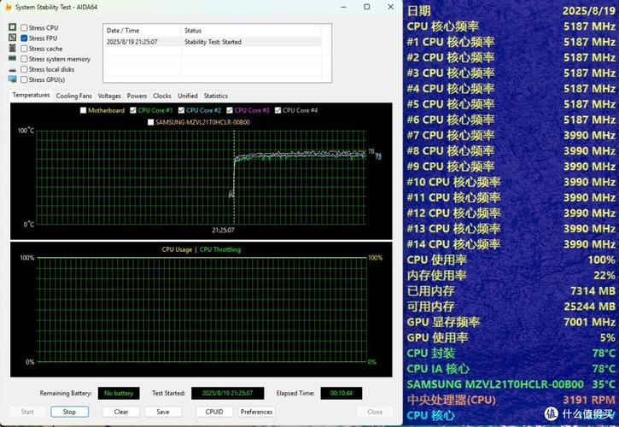Click the CPU chip icon beside Stress CPU

pos(13,28)
